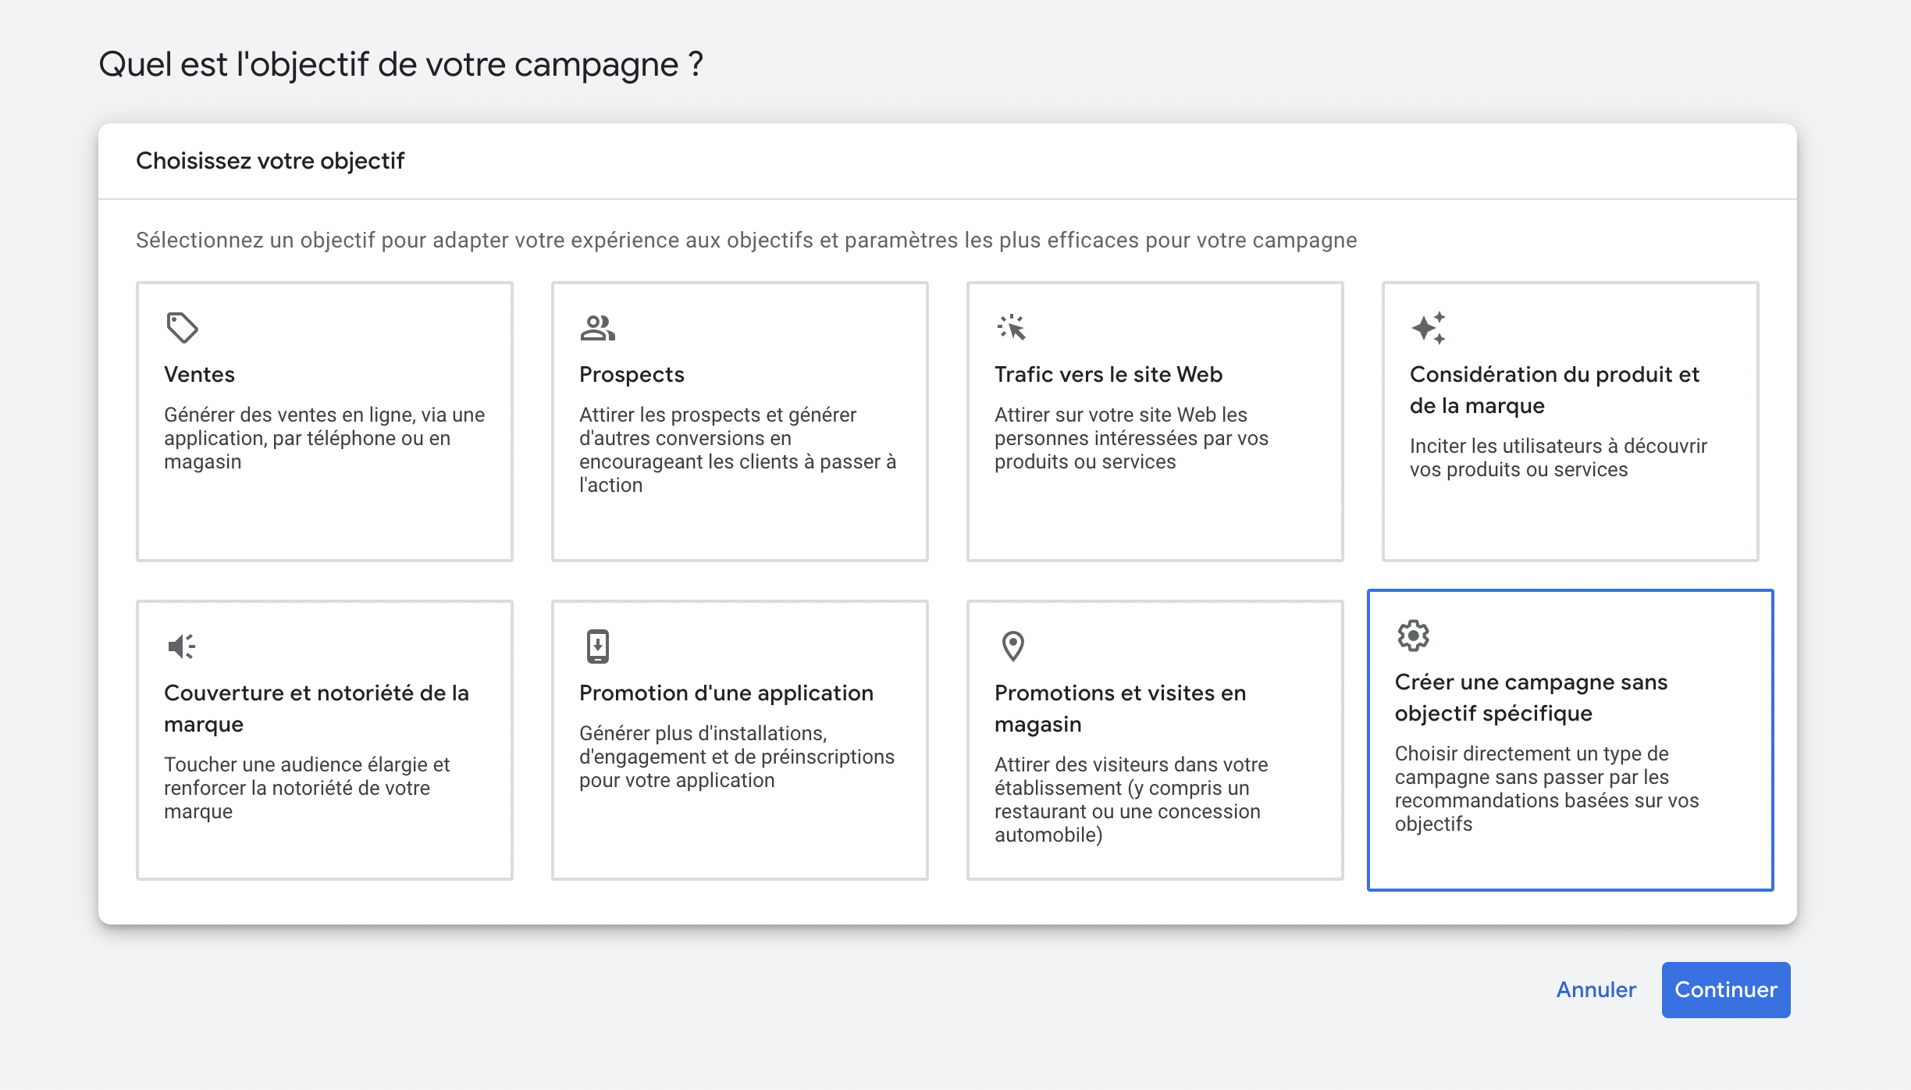
Task: Select the Ventes objective card
Action: pyautogui.click(x=325, y=422)
